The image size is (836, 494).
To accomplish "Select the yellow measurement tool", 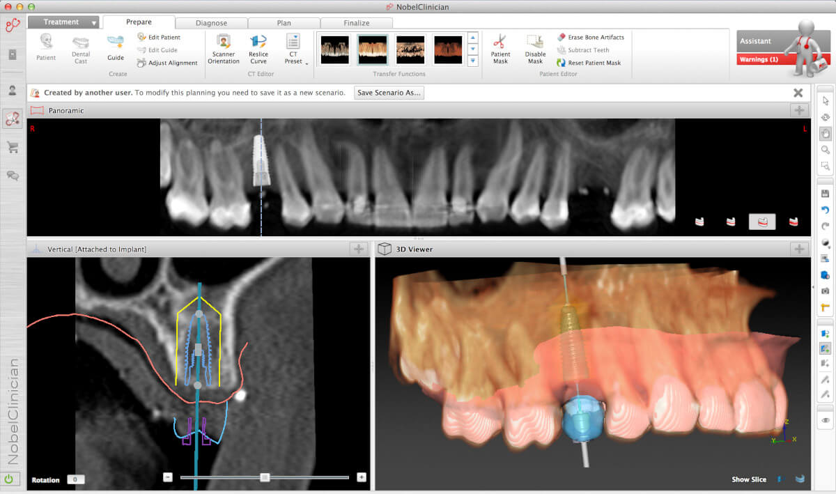I will click(x=826, y=307).
